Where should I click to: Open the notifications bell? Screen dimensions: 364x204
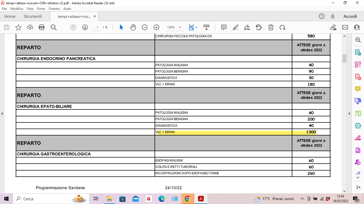click(x=333, y=16)
